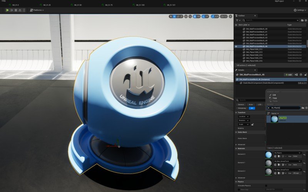
Task: Open the Settings dropdown at top right
Action: click(x=300, y=10)
